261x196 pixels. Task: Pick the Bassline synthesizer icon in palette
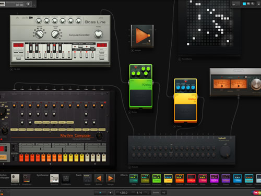point(54,178)
